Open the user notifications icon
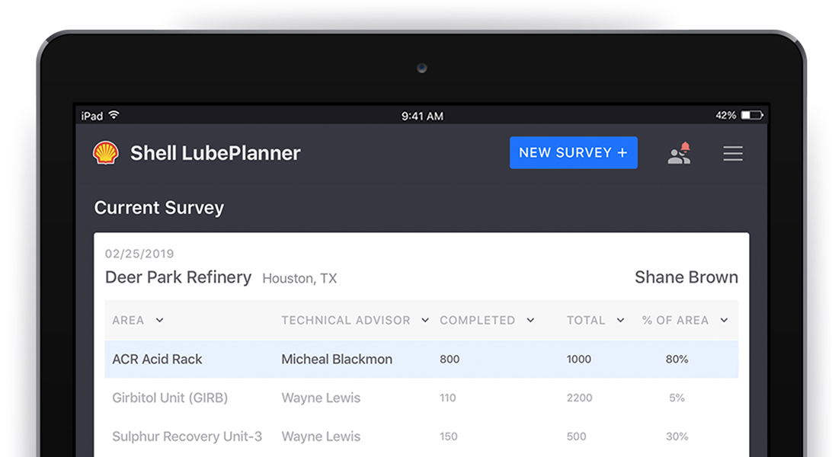Image resolution: width=832 pixels, height=457 pixels. [x=679, y=153]
